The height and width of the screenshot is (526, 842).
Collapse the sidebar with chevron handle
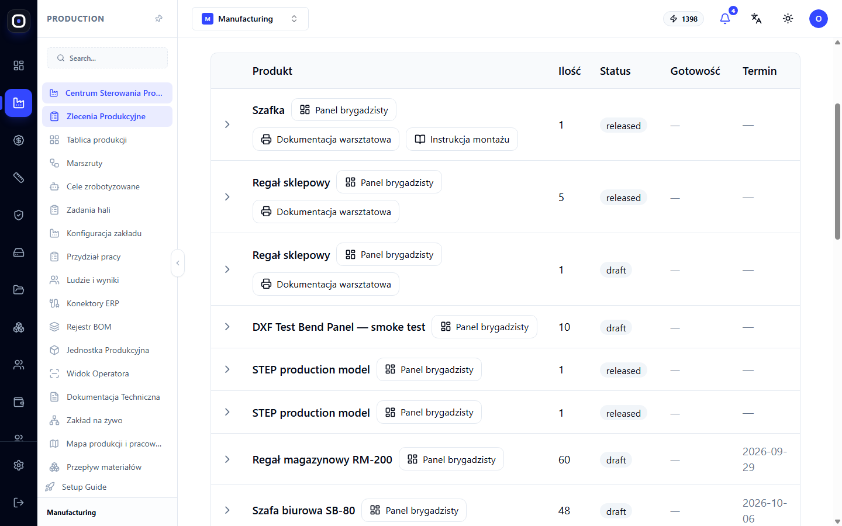coord(178,263)
